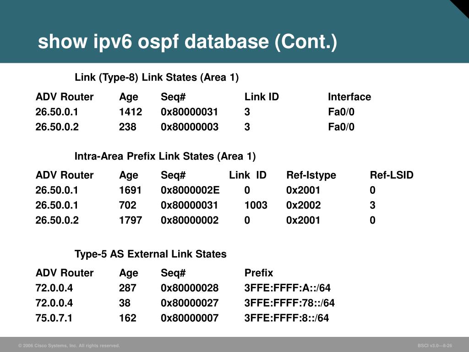Click the Cisco Systems copyright notice
The image size is (469, 352).
[x=69, y=346]
